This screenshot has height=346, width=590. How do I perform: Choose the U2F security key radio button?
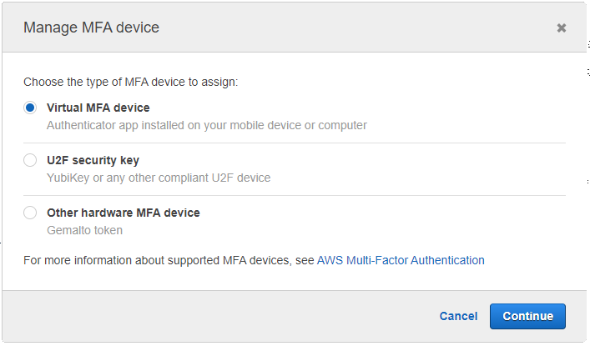30,160
